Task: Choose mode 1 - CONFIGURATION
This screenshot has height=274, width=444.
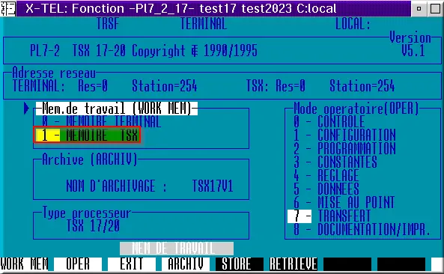Action: click(x=344, y=135)
